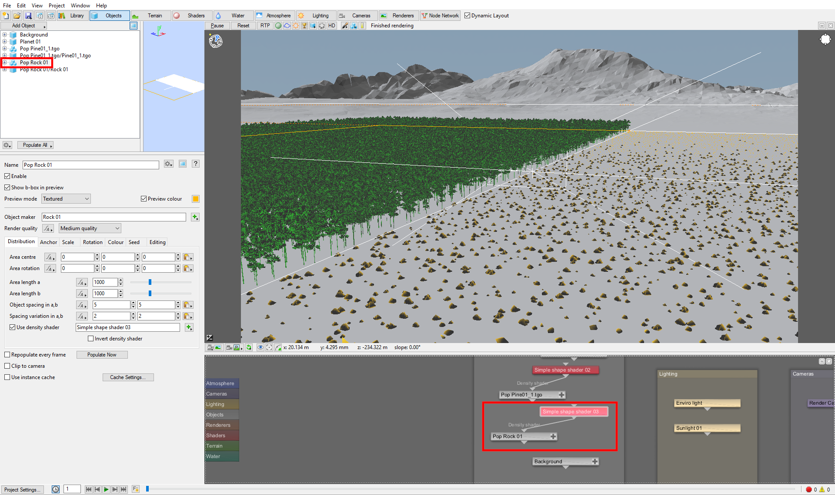The height and width of the screenshot is (495, 835).
Task: Create a new project file
Action: (6, 16)
